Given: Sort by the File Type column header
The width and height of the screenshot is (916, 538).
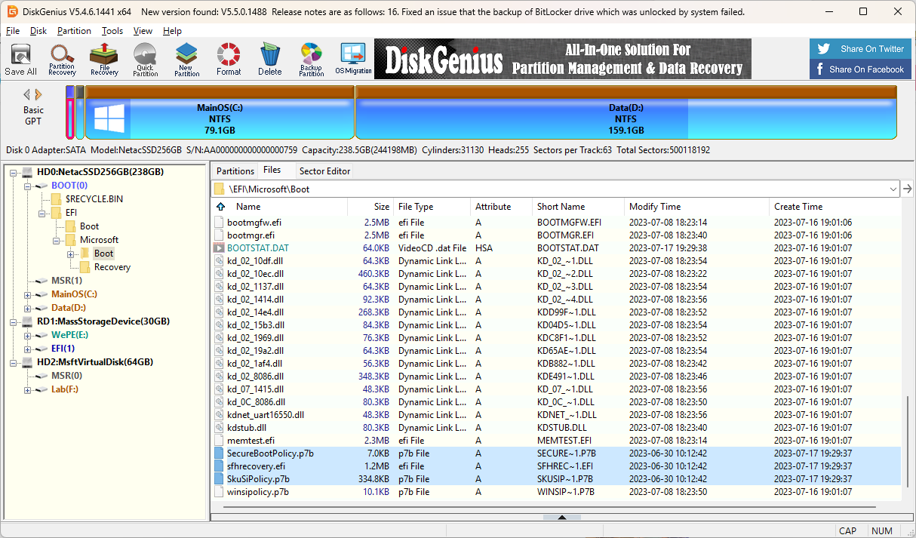Looking at the screenshot, I should [x=432, y=207].
